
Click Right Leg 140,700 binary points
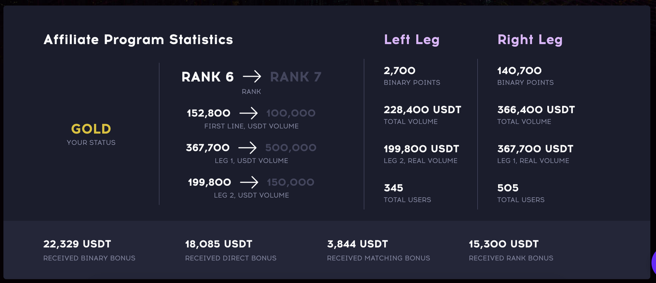tap(519, 71)
